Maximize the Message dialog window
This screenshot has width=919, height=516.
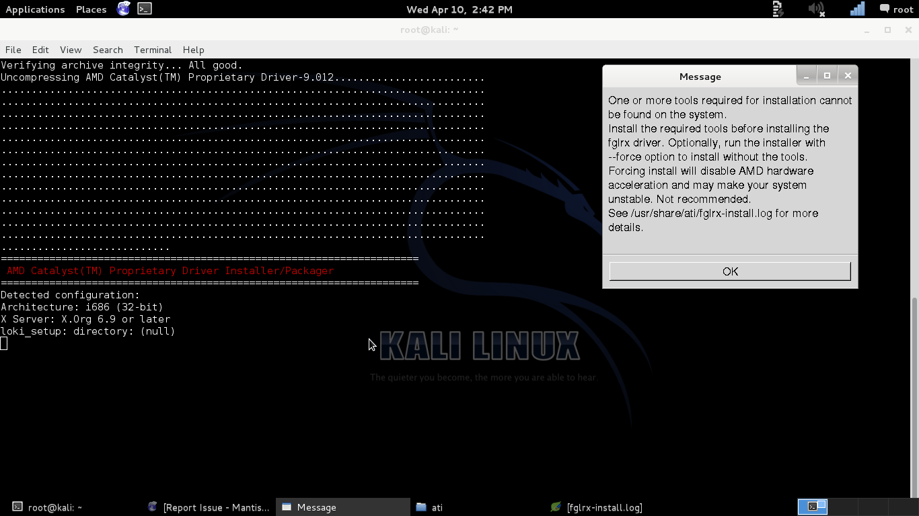click(827, 75)
